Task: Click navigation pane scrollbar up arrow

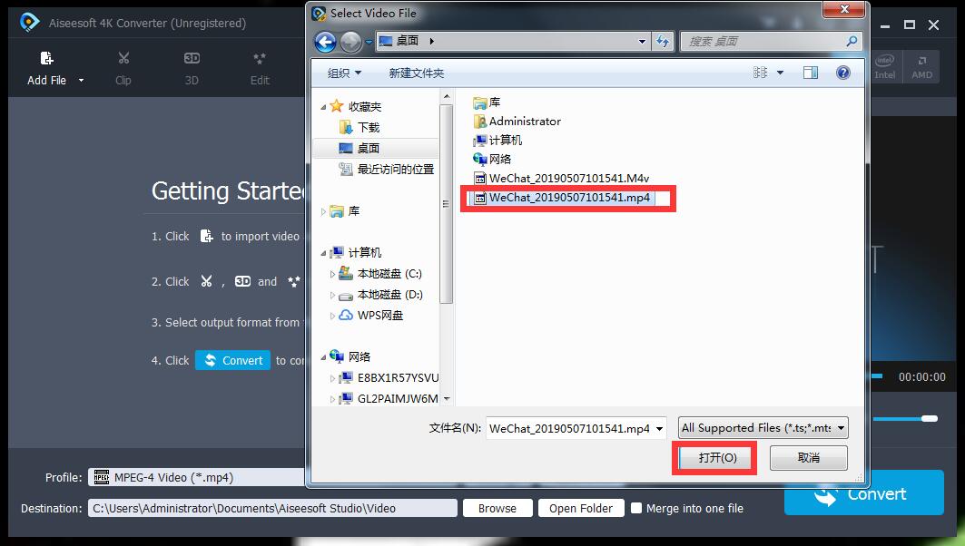Action: [447, 97]
